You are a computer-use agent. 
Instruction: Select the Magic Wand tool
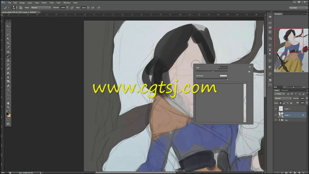tap(8, 39)
